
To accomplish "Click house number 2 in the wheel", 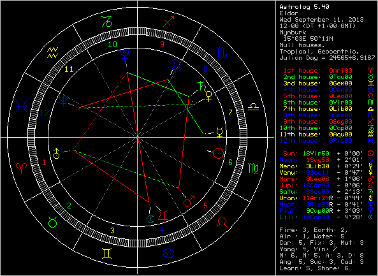I will [x=69, y=206].
